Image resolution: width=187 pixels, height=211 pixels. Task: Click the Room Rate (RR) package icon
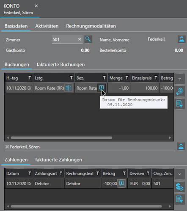coord(69,88)
